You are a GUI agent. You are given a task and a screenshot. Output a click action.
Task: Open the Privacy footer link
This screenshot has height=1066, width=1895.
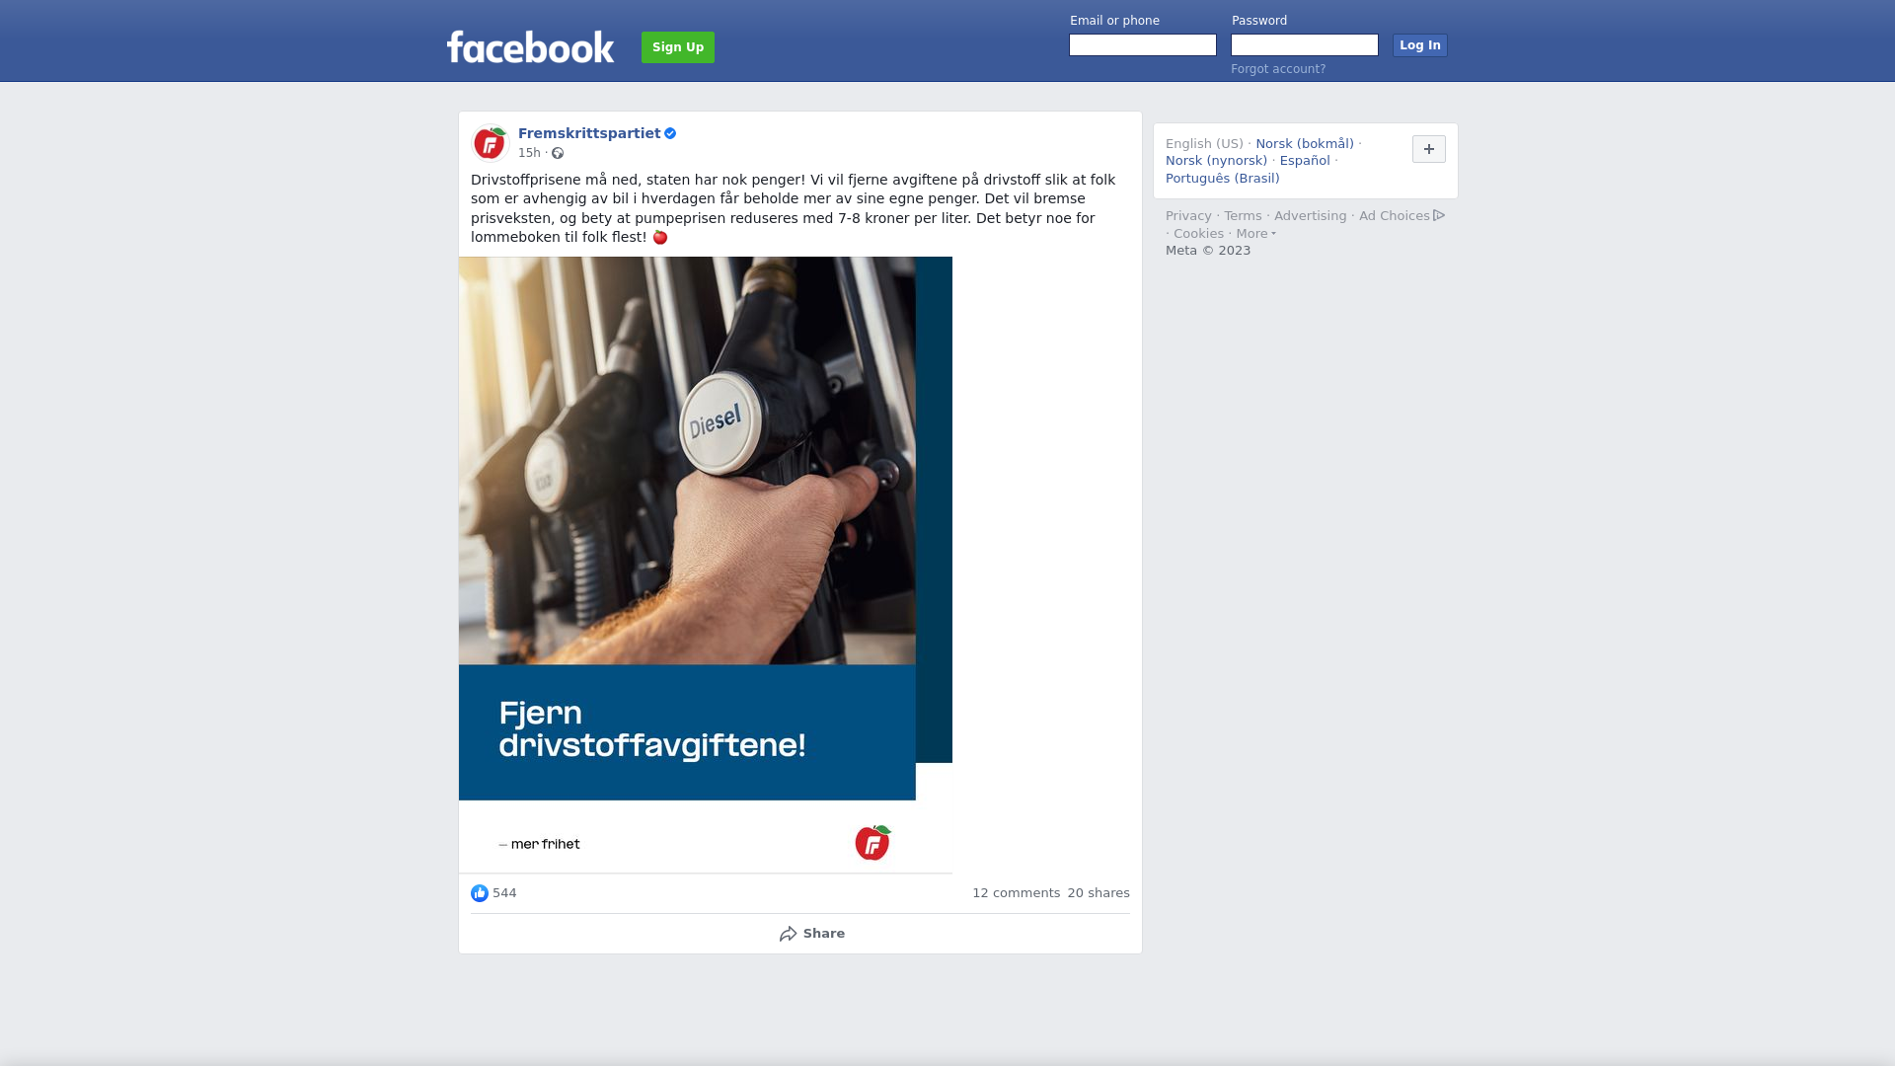[x=1188, y=216]
